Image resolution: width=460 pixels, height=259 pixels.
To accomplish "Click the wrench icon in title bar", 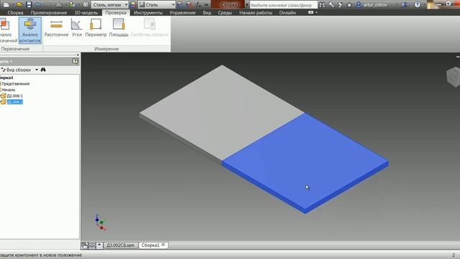I will [331, 5].
